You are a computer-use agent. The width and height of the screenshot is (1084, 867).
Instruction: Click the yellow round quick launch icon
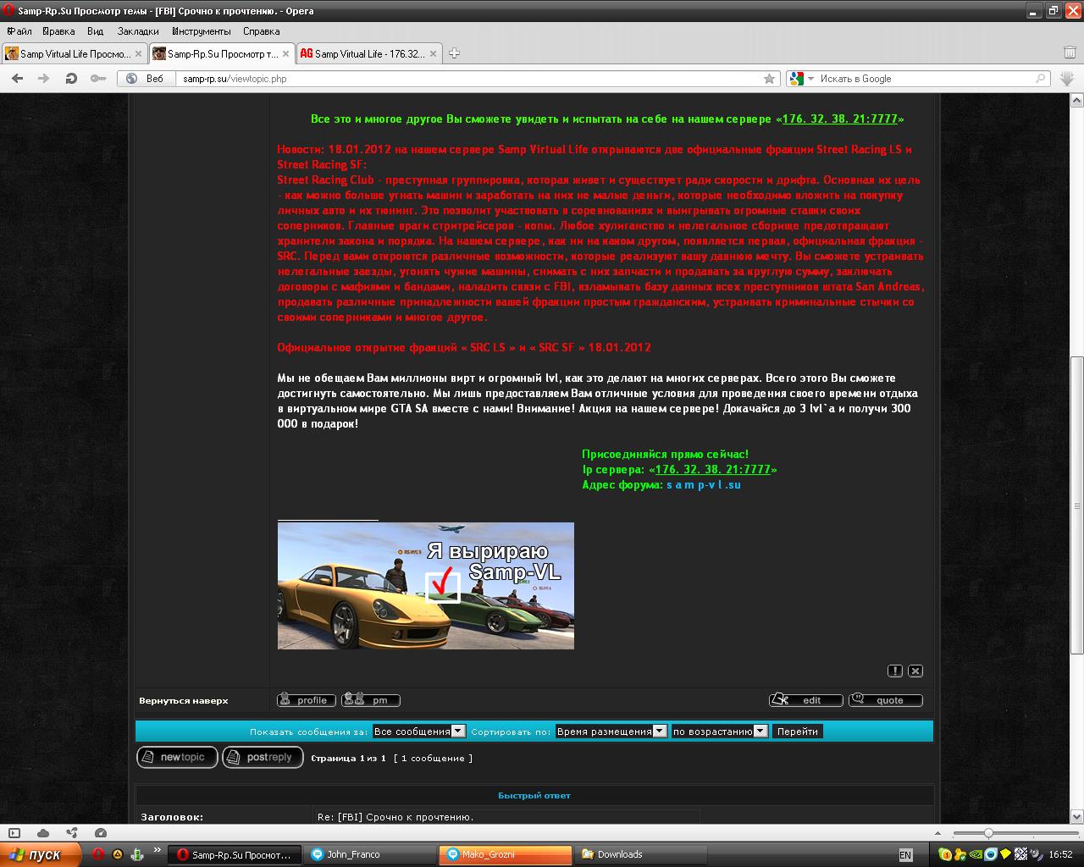click(117, 854)
